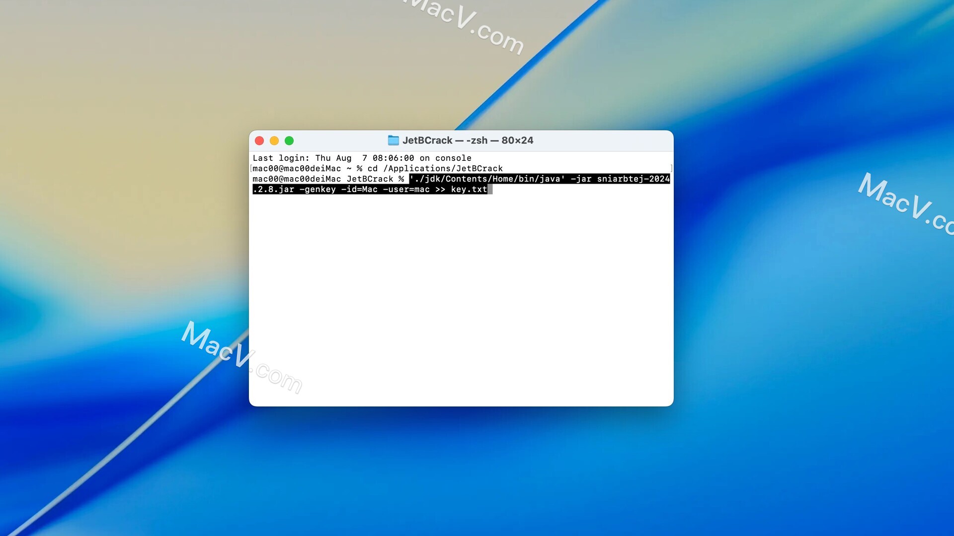Click the sniarbtej-2024 jar name text

(x=633, y=179)
